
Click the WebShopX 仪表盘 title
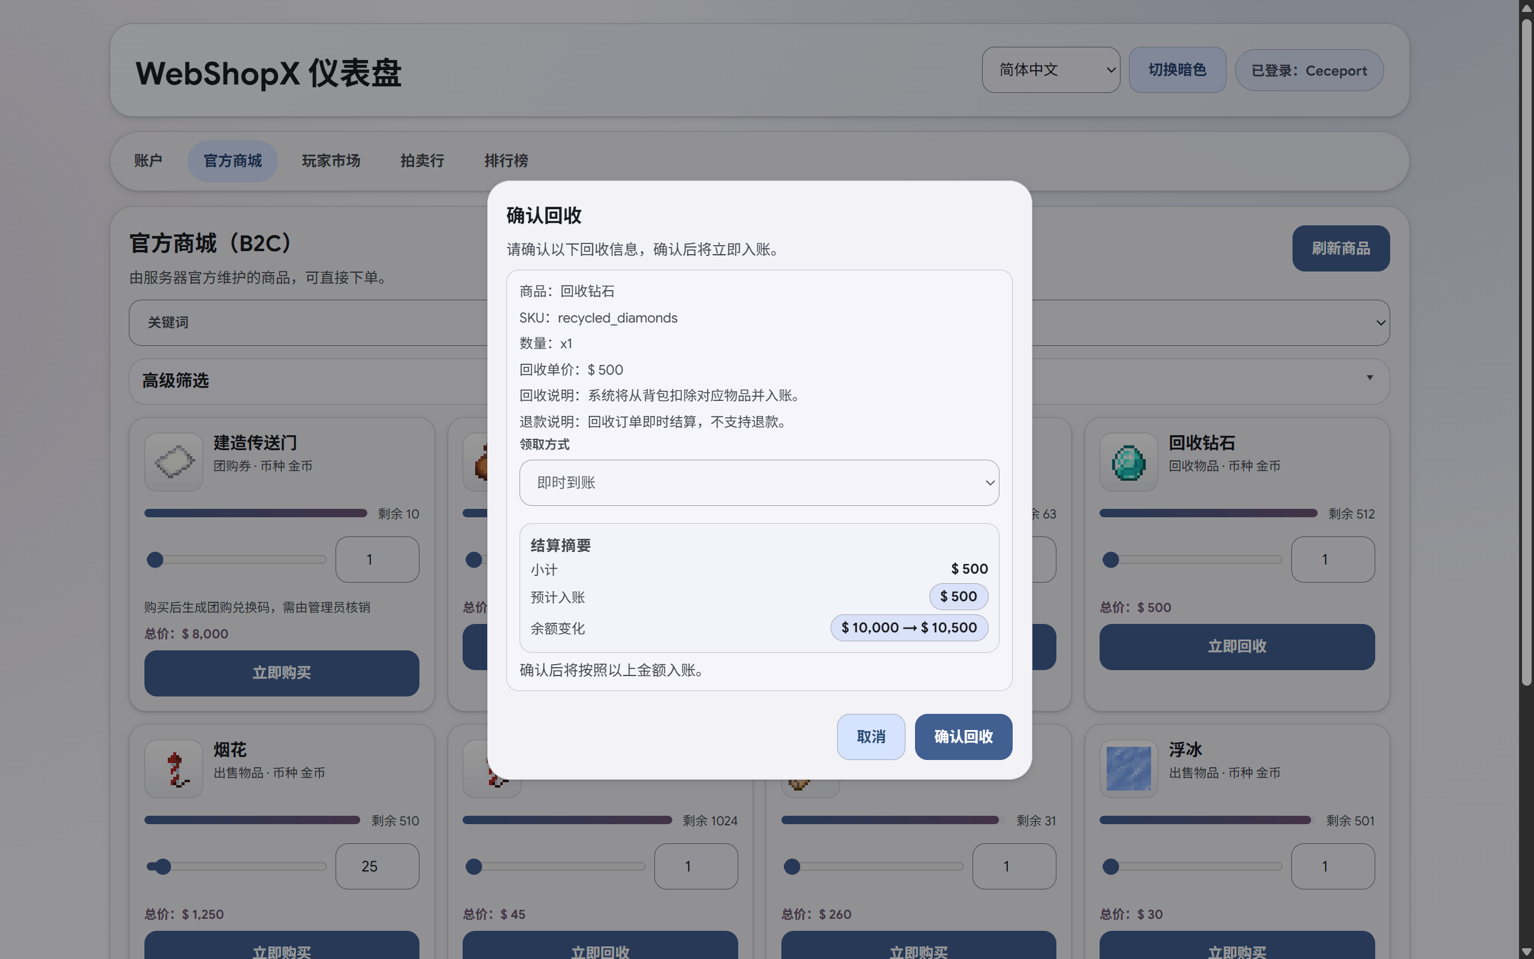point(268,73)
